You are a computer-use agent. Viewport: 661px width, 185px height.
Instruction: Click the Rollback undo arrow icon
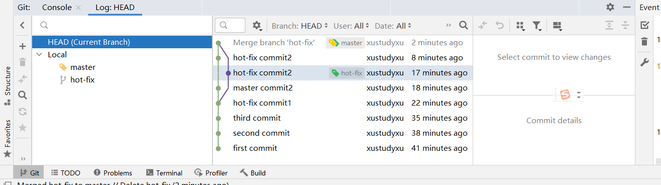499,25
